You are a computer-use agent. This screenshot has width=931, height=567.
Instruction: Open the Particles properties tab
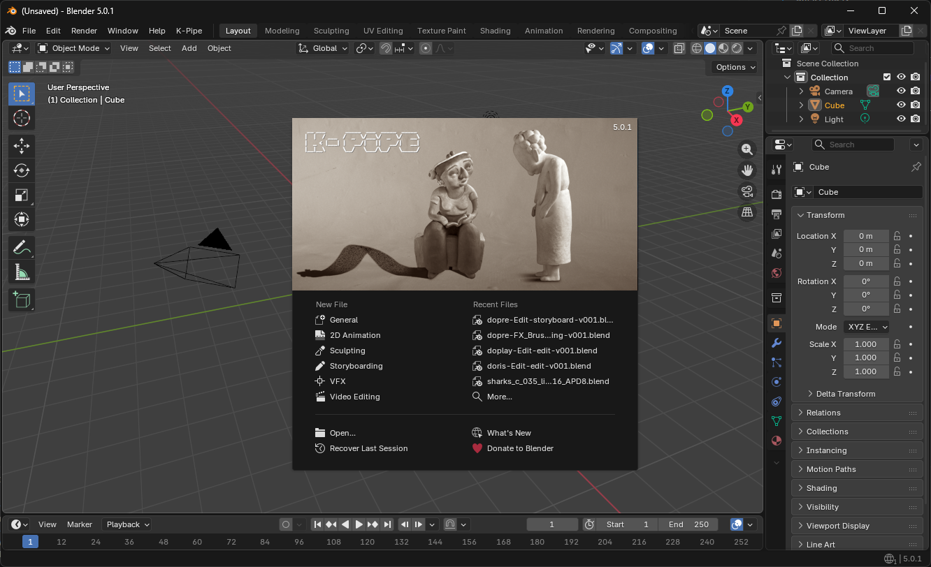click(776, 362)
